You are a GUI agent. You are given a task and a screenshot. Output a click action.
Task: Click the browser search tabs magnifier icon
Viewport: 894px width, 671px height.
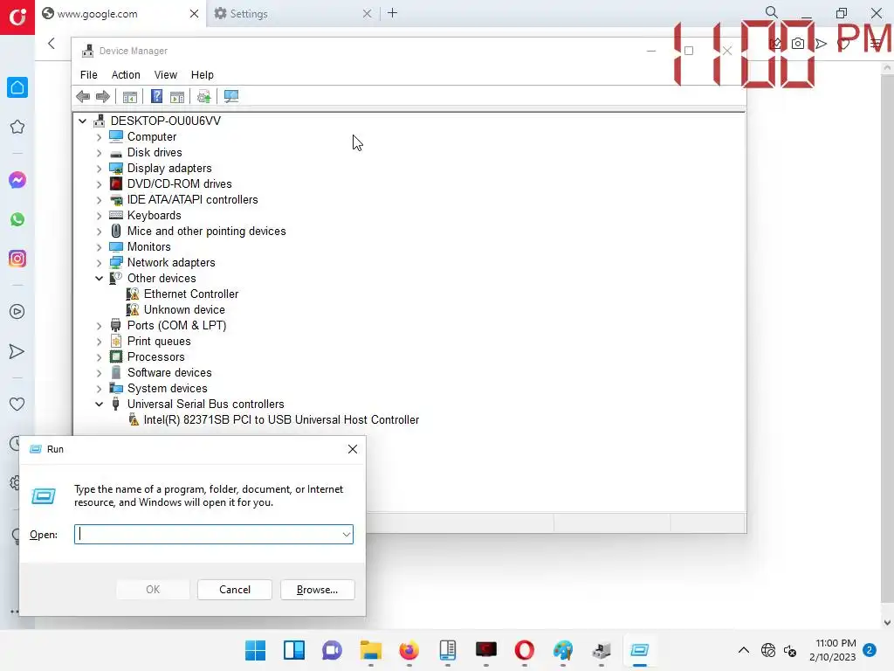pyautogui.click(x=772, y=12)
